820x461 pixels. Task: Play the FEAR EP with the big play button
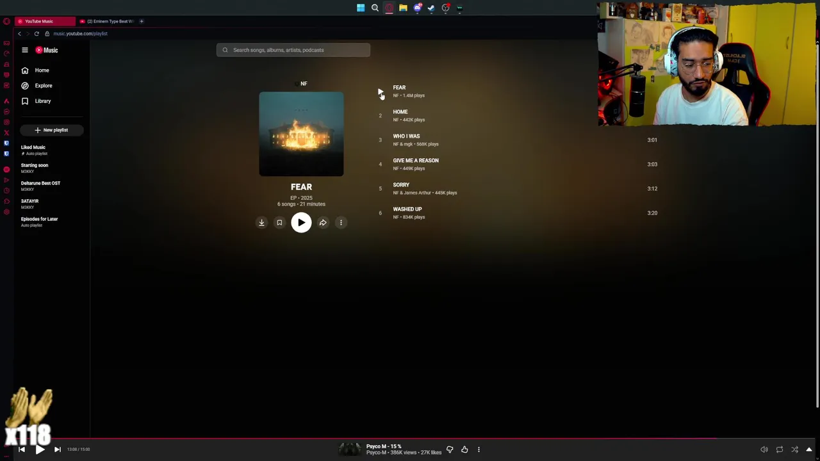click(301, 223)
